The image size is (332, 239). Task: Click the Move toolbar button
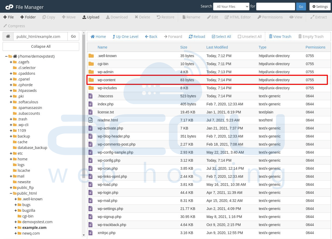(69, 17)
